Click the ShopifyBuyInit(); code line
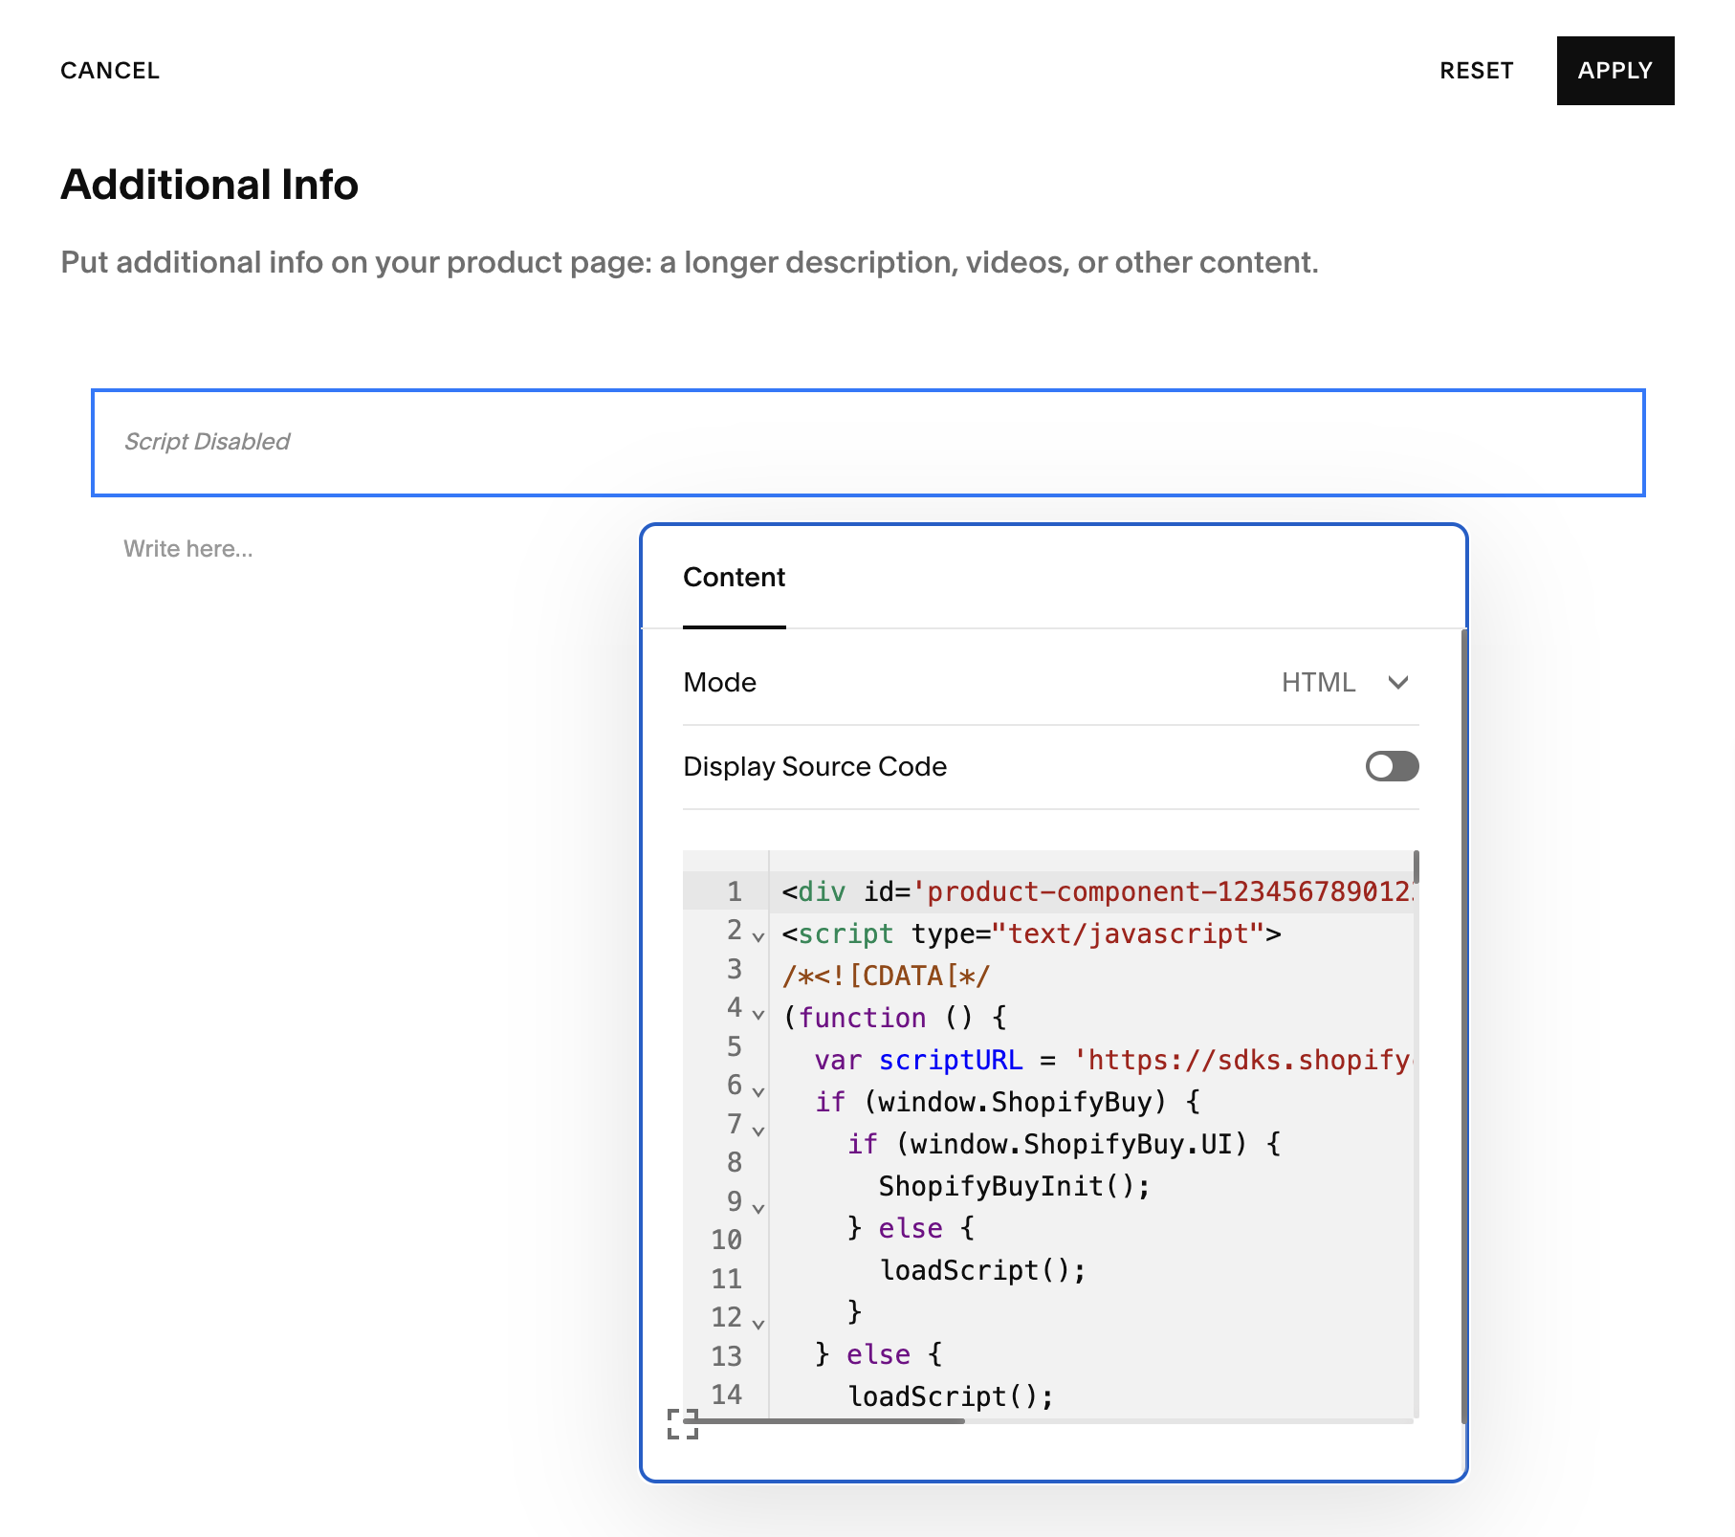Viewport: 1735px width, 1537px height. (1014, 1186)
